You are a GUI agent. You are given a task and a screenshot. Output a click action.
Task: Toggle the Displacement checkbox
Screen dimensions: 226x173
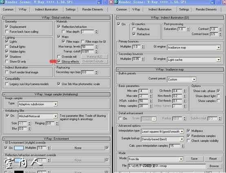(7, 27)
